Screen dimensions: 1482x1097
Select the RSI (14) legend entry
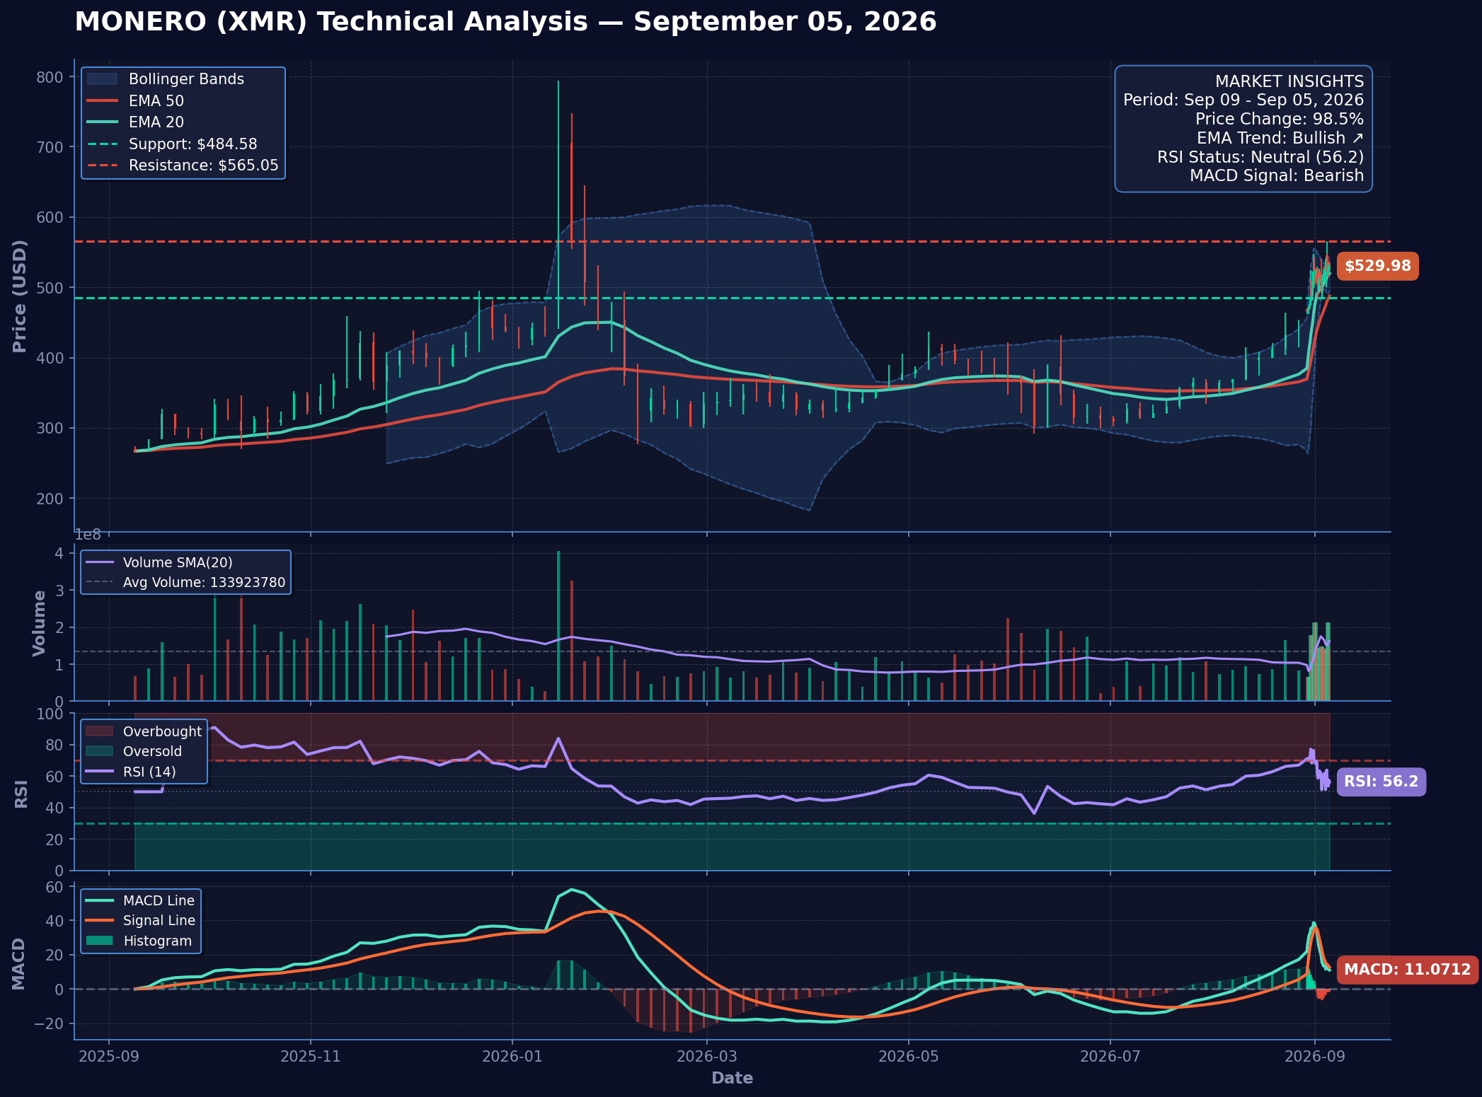click(131, 772)
